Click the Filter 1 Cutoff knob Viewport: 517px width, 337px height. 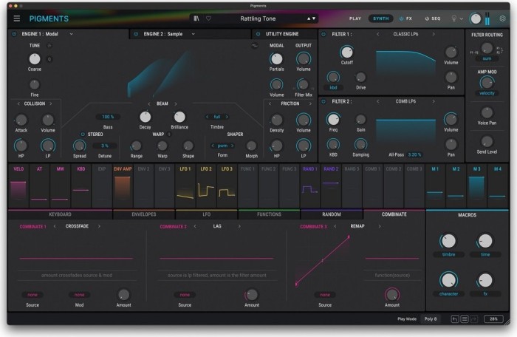pyautogui.click(x=346, y=52)
